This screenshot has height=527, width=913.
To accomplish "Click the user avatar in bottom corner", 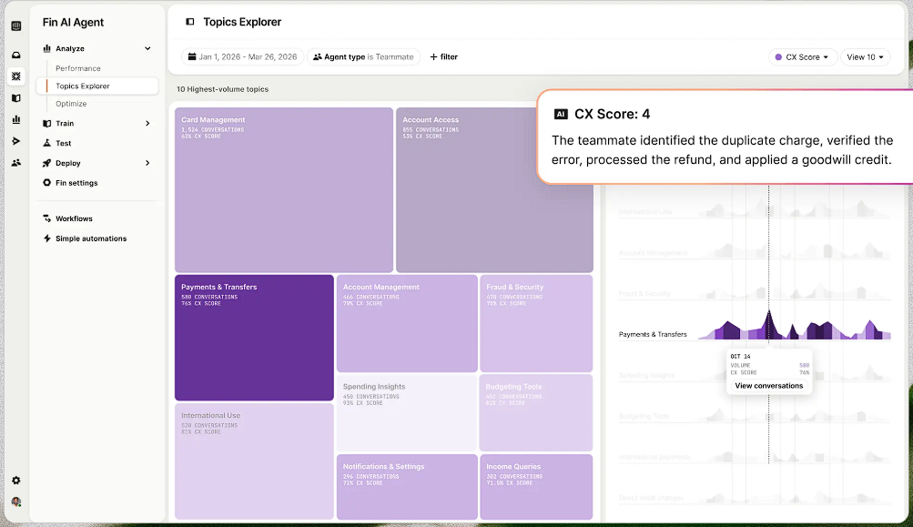I will click(x=15, y=502).
